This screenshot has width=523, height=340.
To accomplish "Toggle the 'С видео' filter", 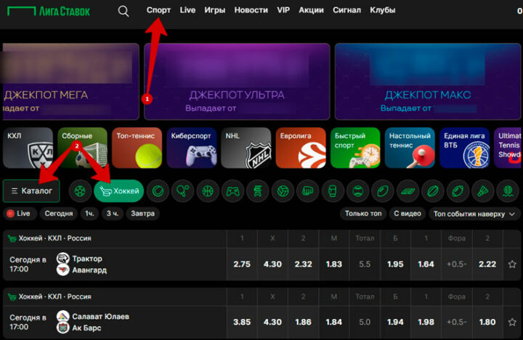I will 407,214.
